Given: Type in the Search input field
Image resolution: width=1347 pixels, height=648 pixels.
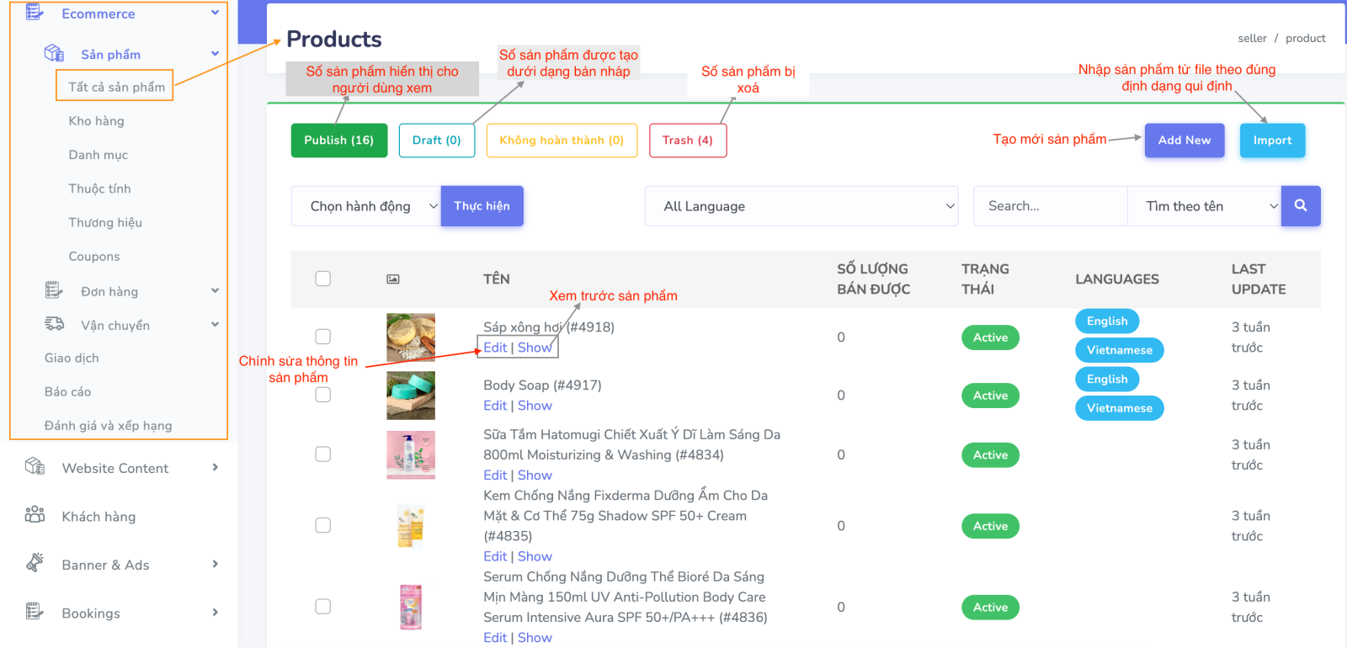Looking at the screenshot, I should 1049,206.
